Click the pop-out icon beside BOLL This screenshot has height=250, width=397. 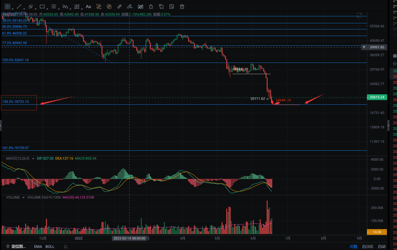66,247
